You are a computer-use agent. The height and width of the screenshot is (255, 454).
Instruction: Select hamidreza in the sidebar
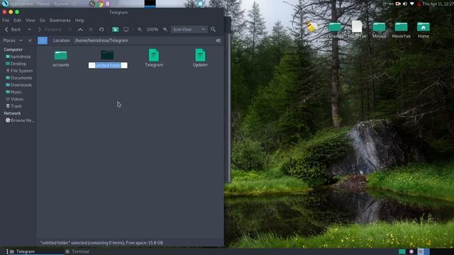click(18, 57)
